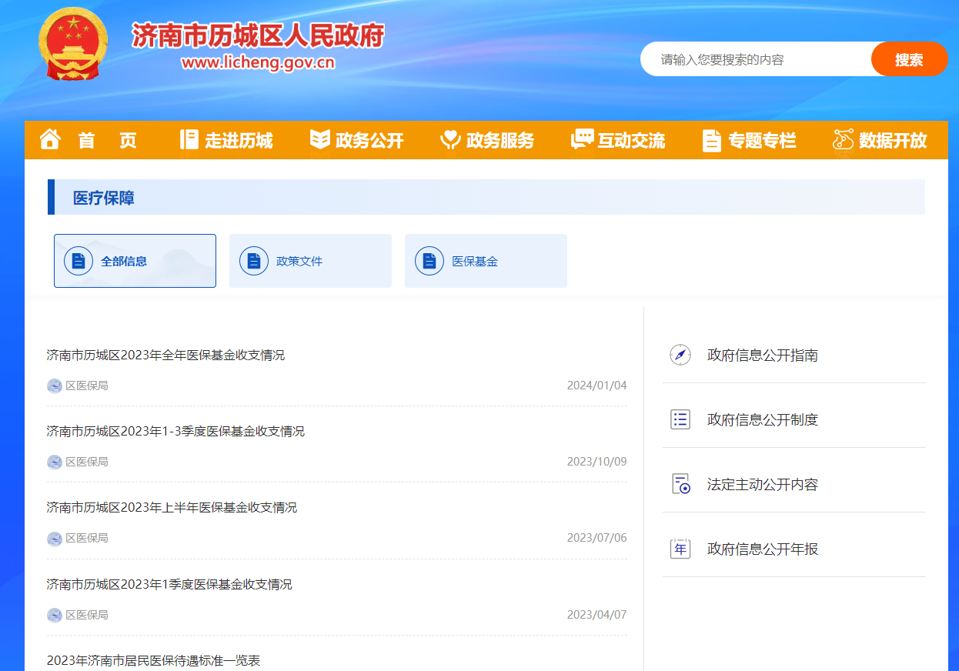Click the compass icon for 政府信息公开指南

[x=680, y=355]
